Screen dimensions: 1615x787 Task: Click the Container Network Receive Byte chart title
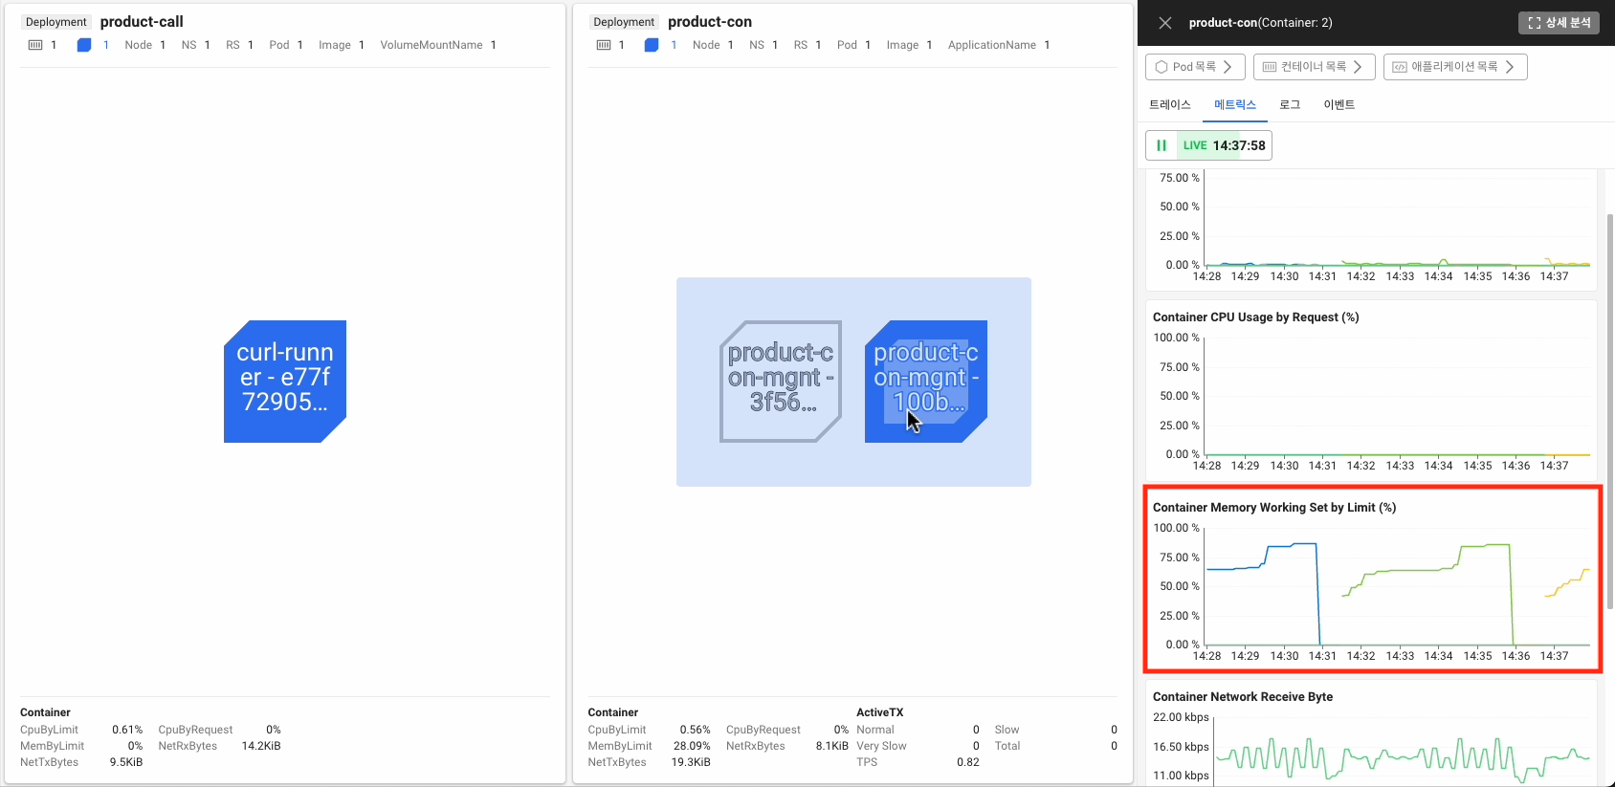[1243, 697]
